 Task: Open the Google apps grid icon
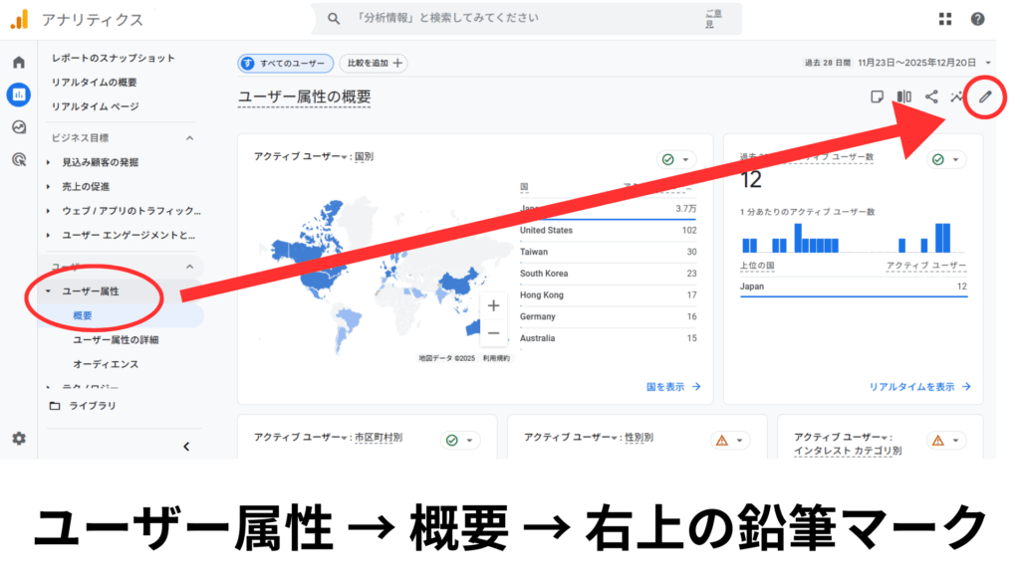(944, 18)
